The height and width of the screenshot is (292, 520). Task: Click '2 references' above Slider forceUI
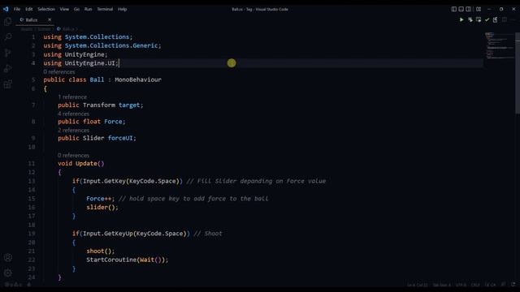click(73, 130)
